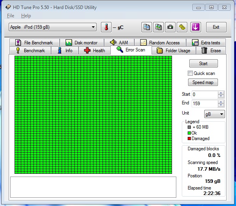The image size is (236, 206).
Task: Enable the Quick scan checkbox
Action: [190, 73]
